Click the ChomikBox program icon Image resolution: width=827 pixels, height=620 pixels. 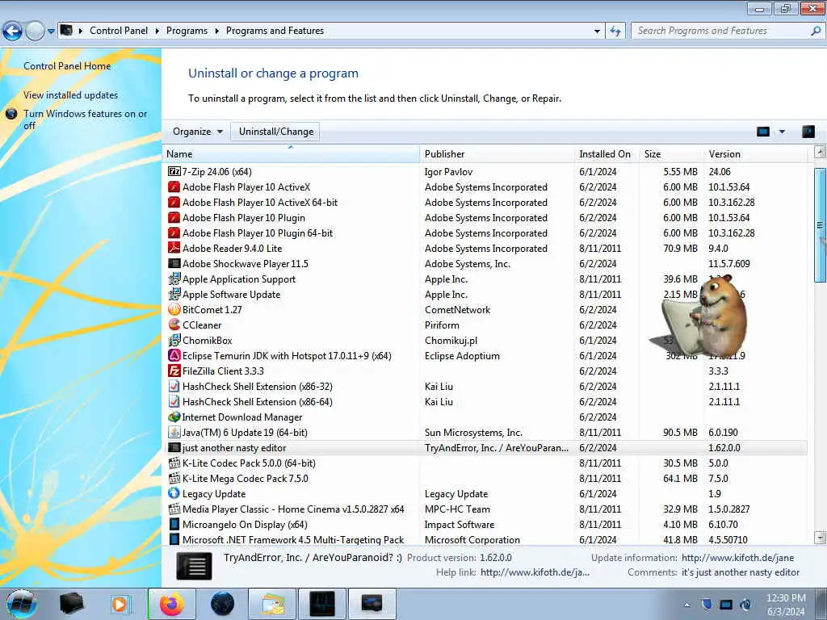coord(174,340)
